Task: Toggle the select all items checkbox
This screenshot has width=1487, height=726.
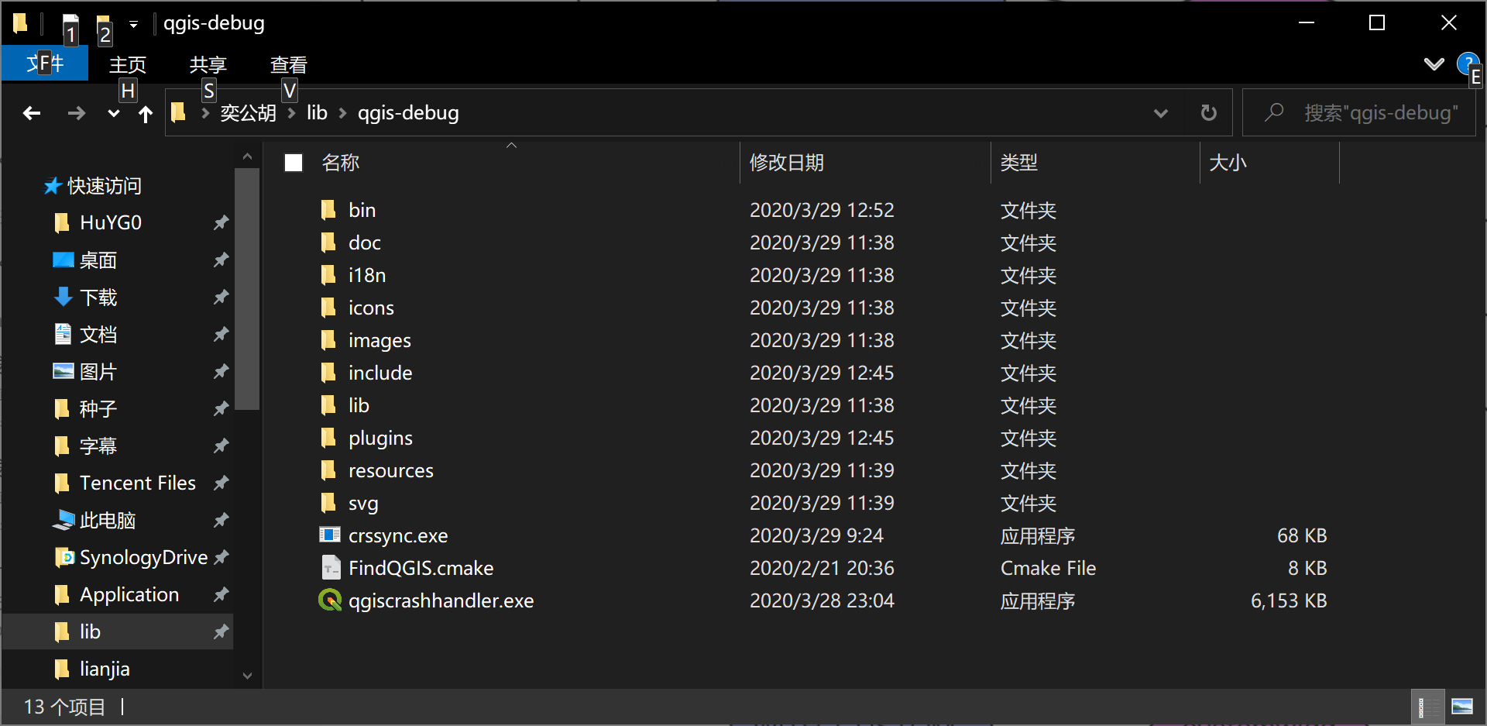Action: (x=294, y=163)
